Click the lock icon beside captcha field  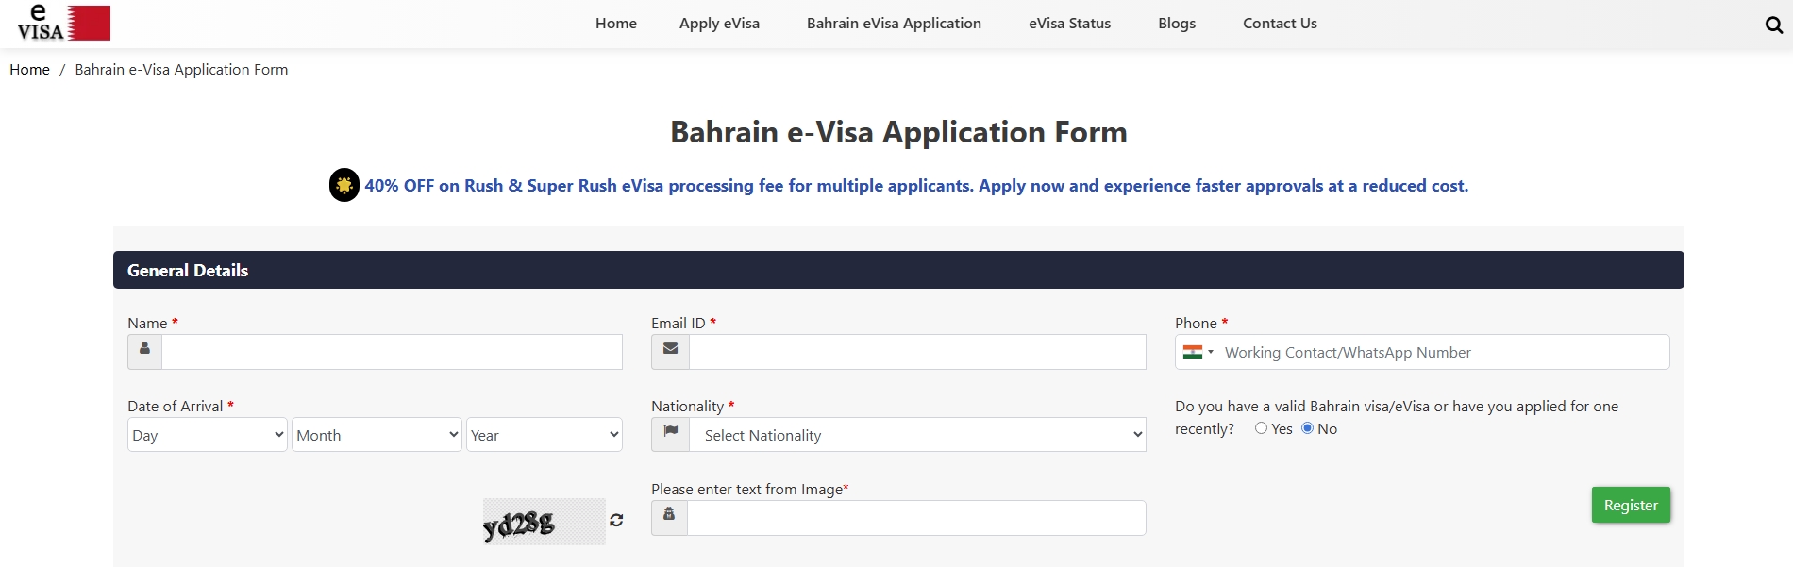coord(669,517)
